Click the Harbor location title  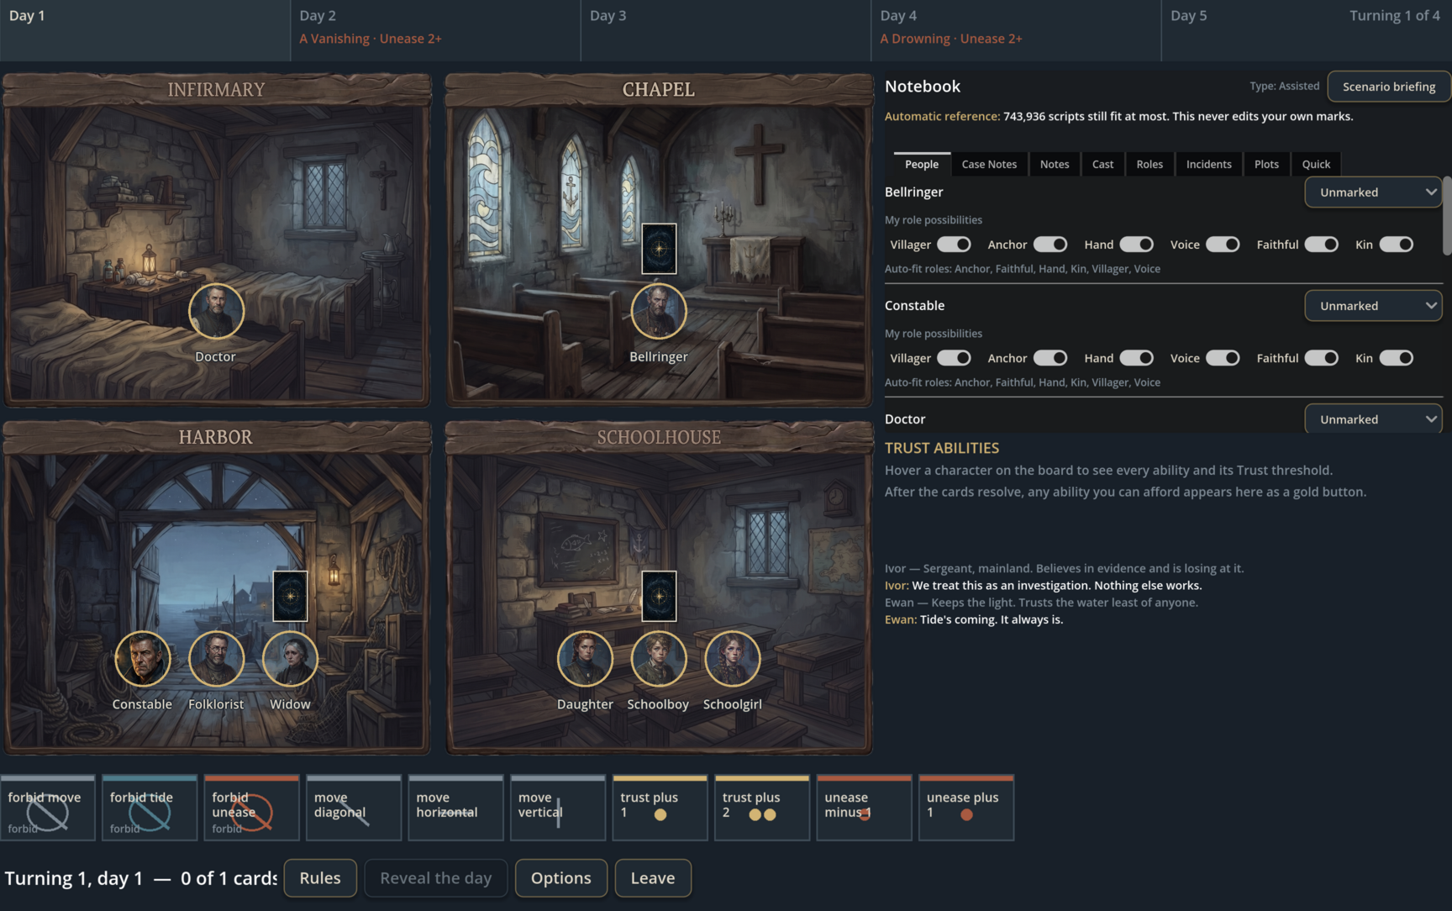pyautogui.click(x=215, y=437)
